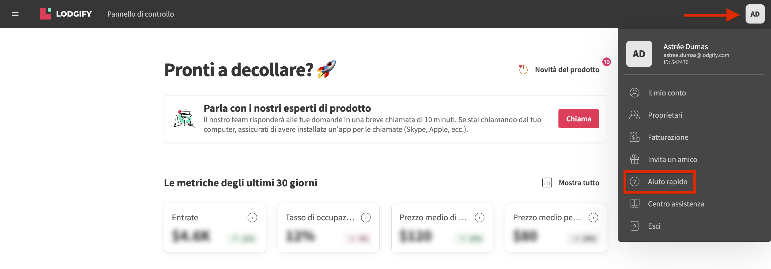The width and height of the screenshot is (771, 269).
Task: Select Aiuto rapido in user menu
Action: pos(667,182)
